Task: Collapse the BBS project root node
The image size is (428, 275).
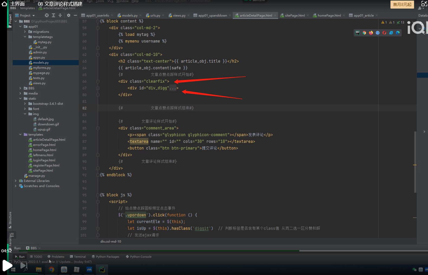Action: (x=16, y=21)
